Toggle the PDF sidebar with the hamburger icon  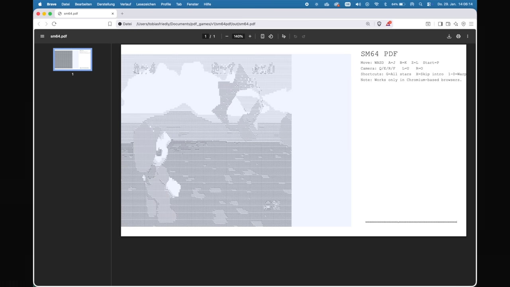point(42,36)
